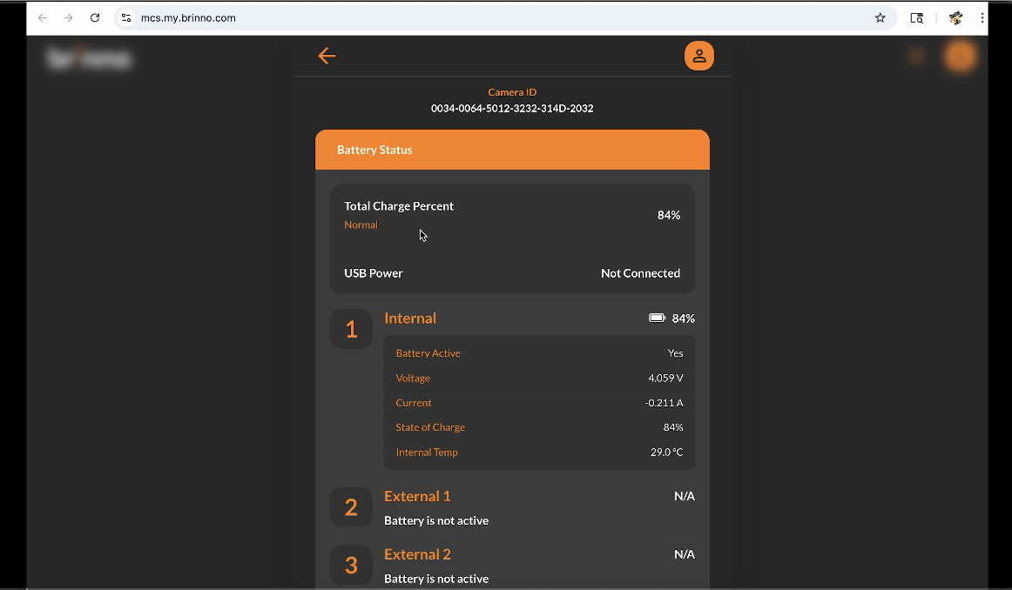
Task: View site information icon in address bar
Action: pyautogui.click(x=126, y=17)
